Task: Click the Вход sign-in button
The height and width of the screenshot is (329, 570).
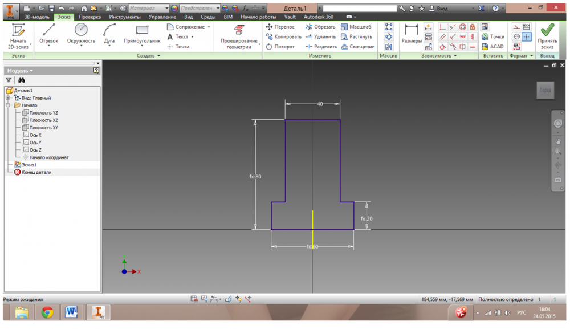Action: (x=438, y=9)
